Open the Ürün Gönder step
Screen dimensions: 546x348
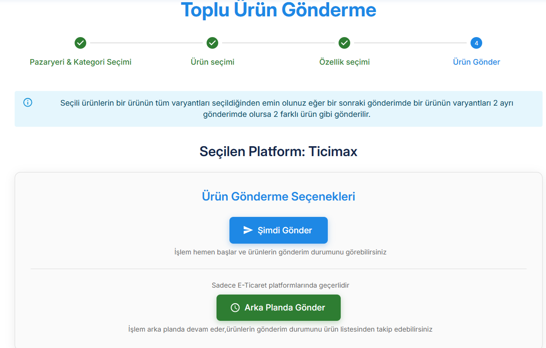pyautogui.click(x=476, y=62)
